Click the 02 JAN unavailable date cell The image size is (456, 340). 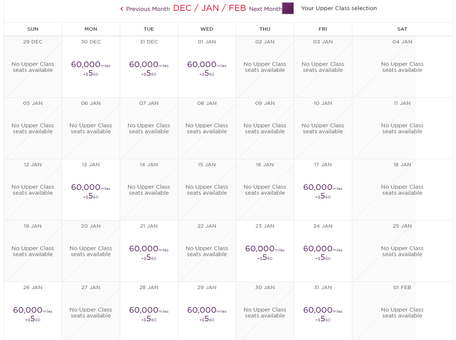pyautogui.click(x=265, y=67)
